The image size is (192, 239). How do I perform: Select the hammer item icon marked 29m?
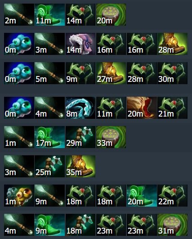pos(80,137)
